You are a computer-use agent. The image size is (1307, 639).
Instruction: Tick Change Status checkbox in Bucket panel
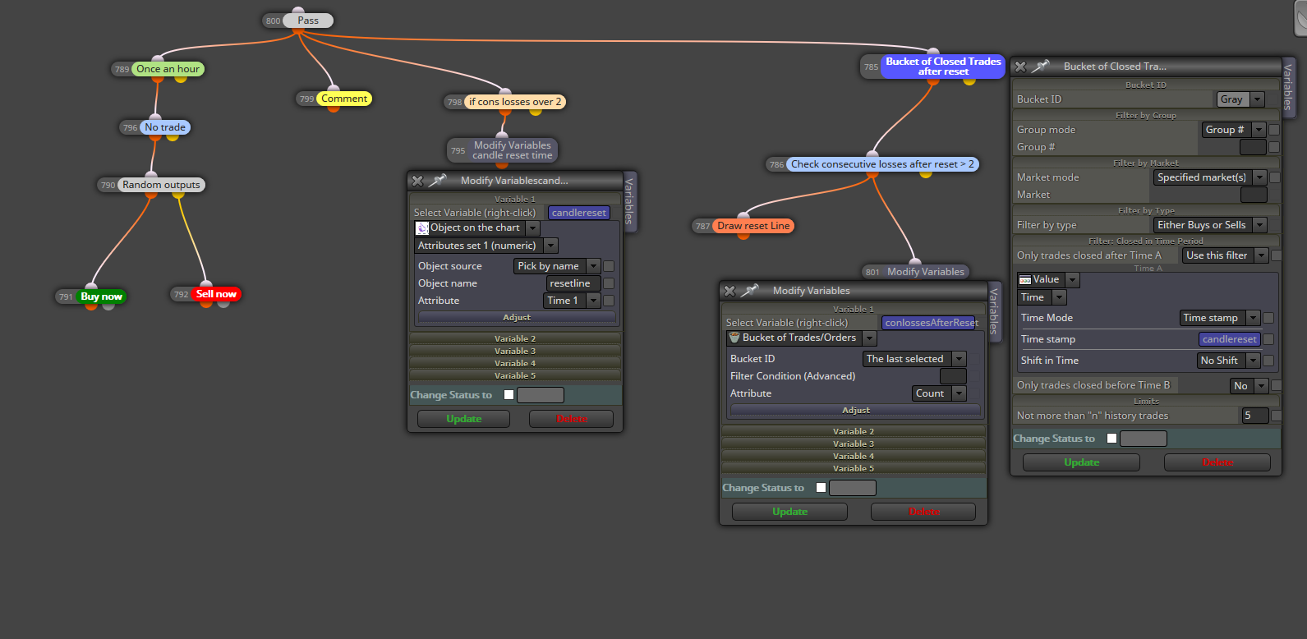click(1111, 439)
